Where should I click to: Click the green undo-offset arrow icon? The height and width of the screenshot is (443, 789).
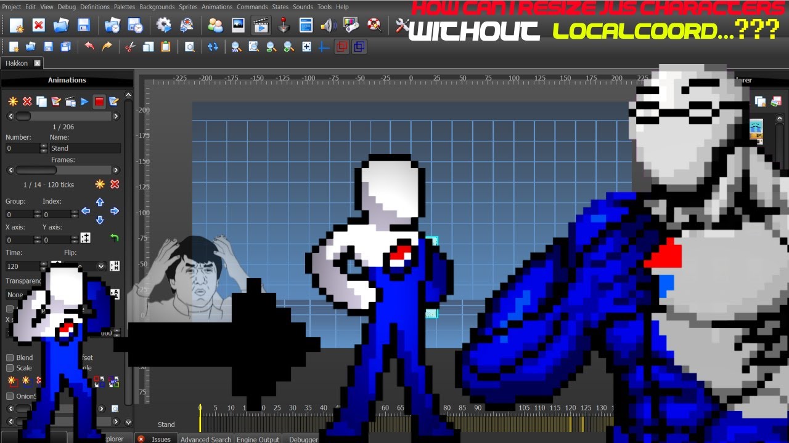coord(114,237)
